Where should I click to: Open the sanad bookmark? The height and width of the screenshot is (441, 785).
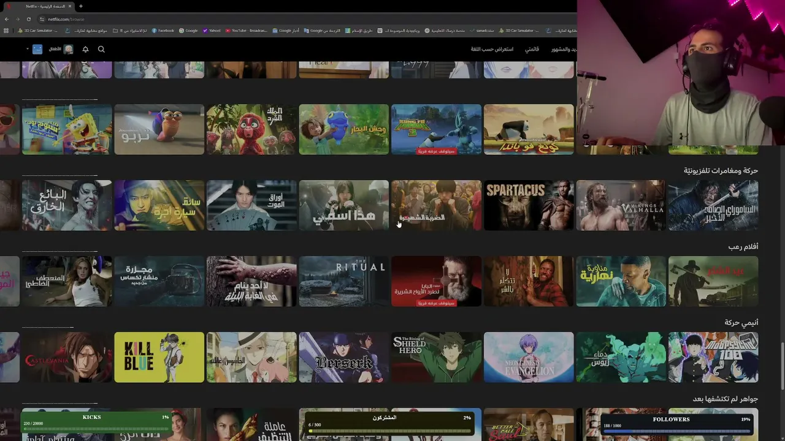[x=482, y=31]
